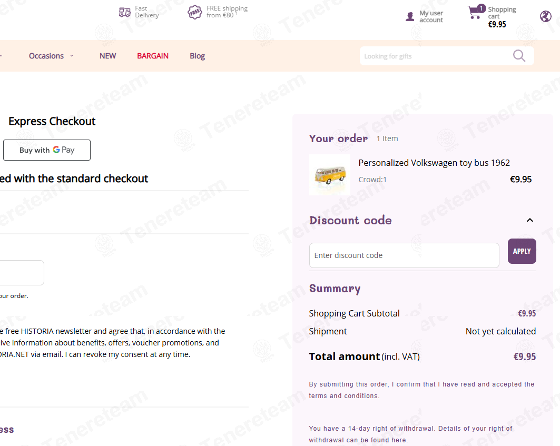The image size is (560, 446).
Task: Collapse the Discount code section
Action: 529,220
